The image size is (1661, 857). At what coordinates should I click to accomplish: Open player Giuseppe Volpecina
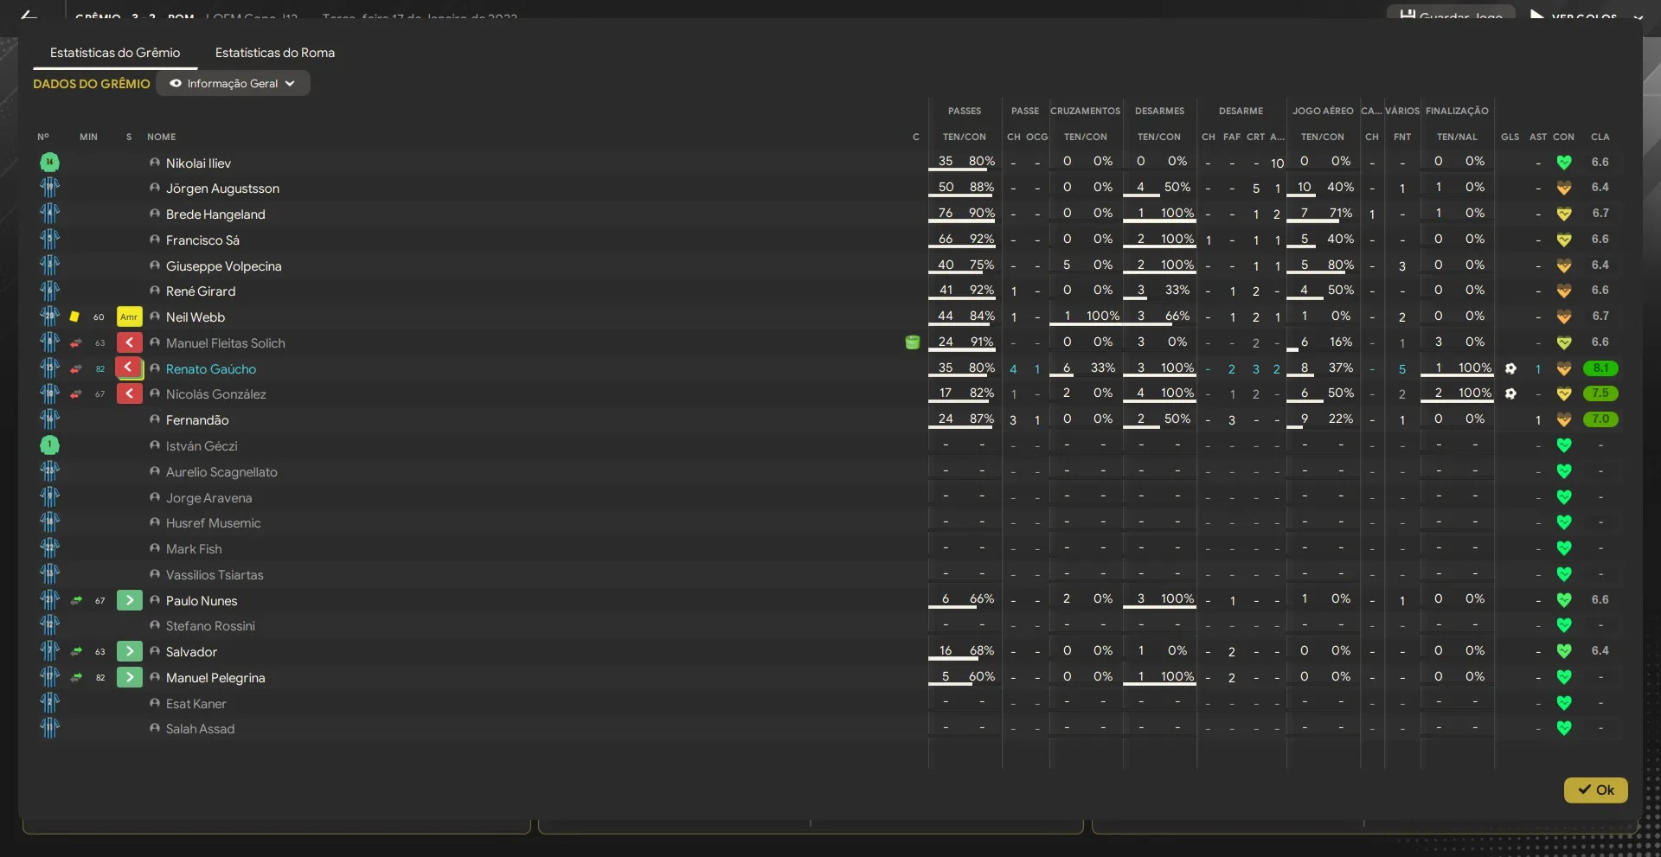[x=223, y=266]
